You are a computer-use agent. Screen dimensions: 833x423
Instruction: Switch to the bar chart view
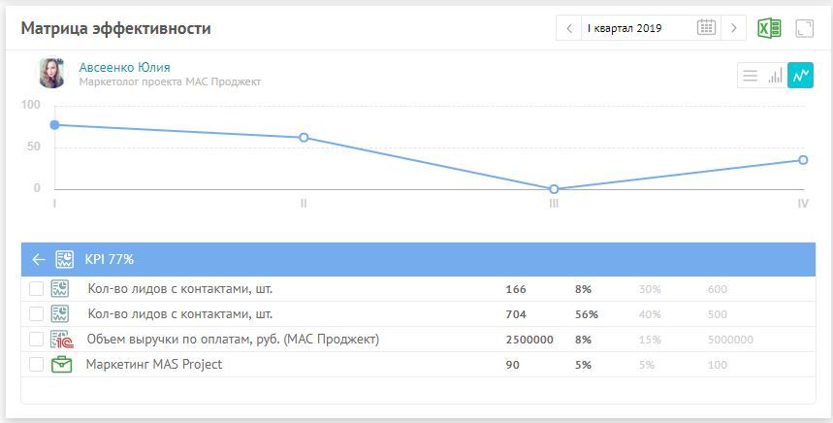[775, 76]
